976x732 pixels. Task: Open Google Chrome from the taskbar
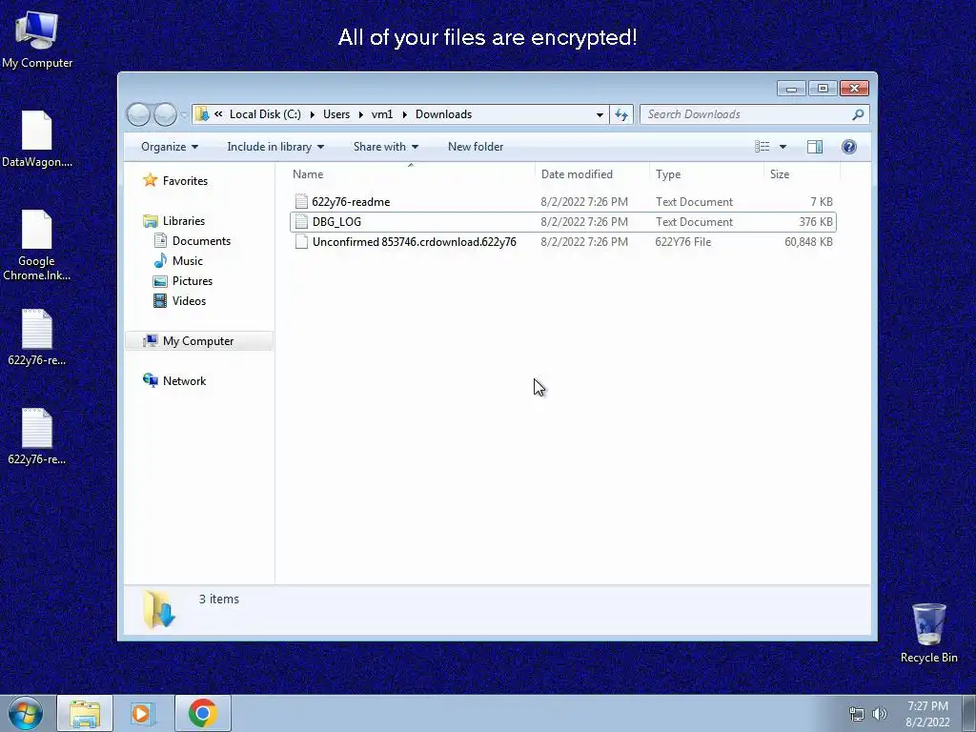[x=202, y=713]
